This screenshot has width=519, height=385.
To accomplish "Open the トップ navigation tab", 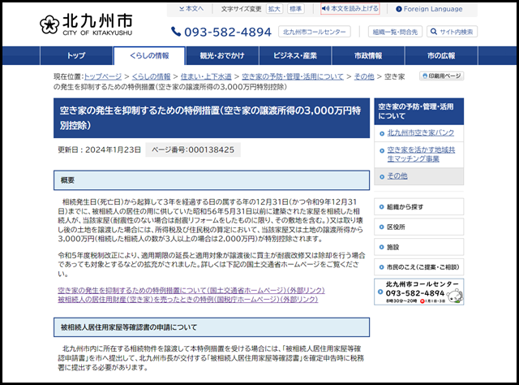I will coord(76,56).
